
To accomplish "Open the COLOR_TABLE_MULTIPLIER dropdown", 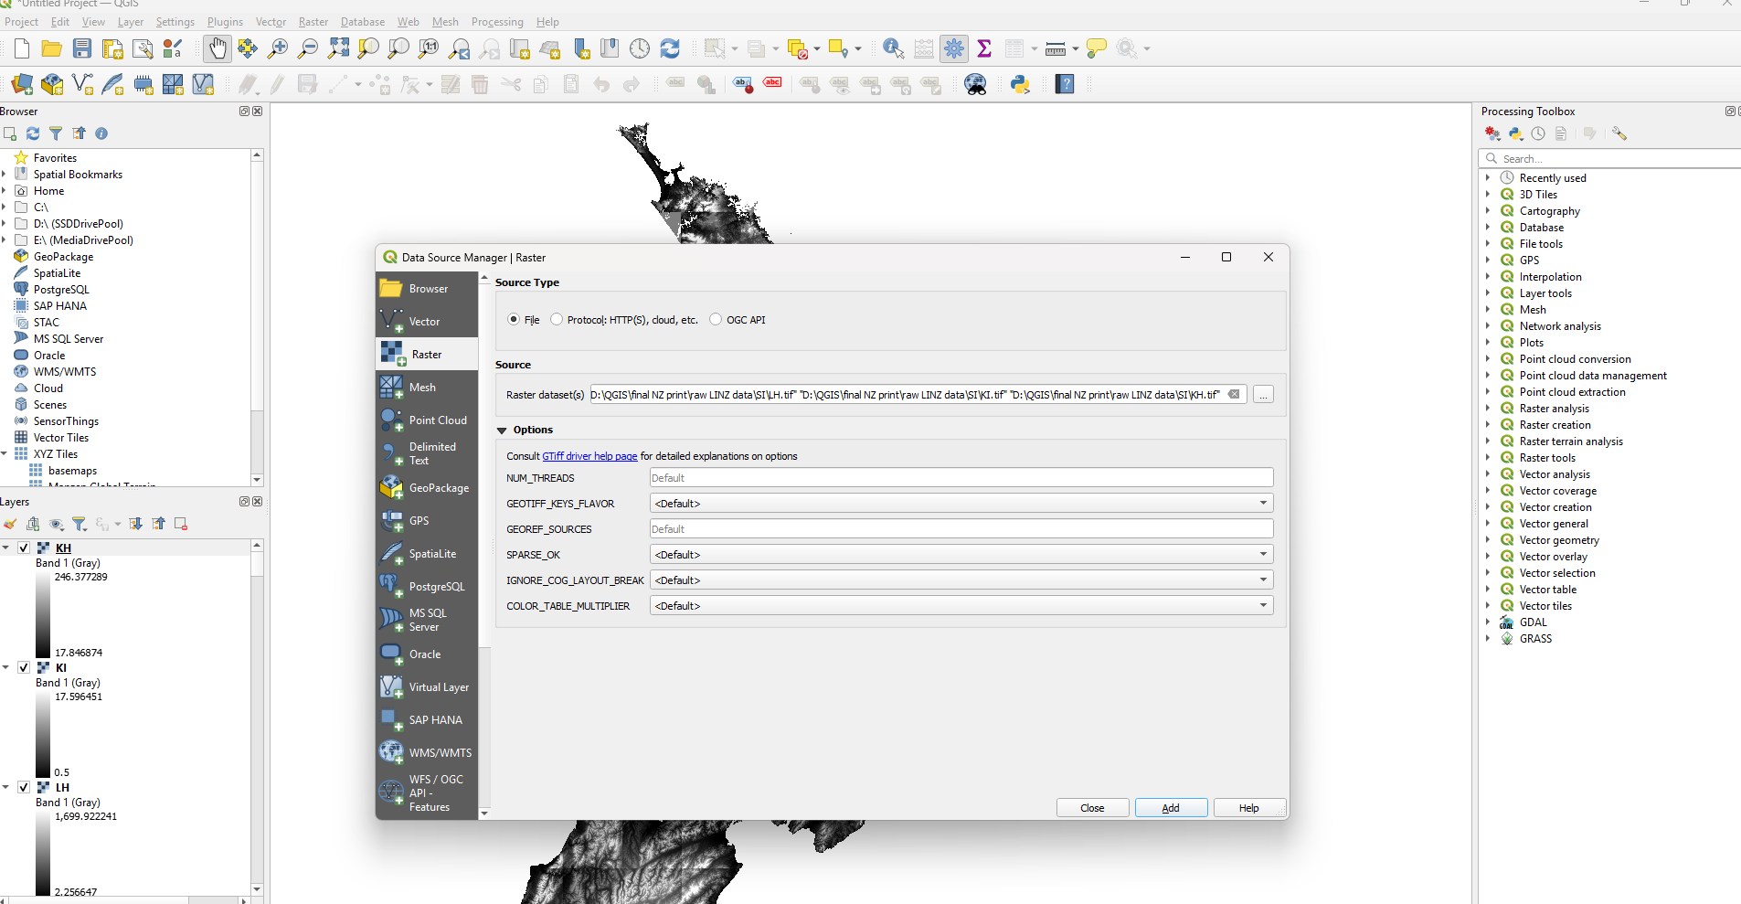I will (x=961, y=606).
